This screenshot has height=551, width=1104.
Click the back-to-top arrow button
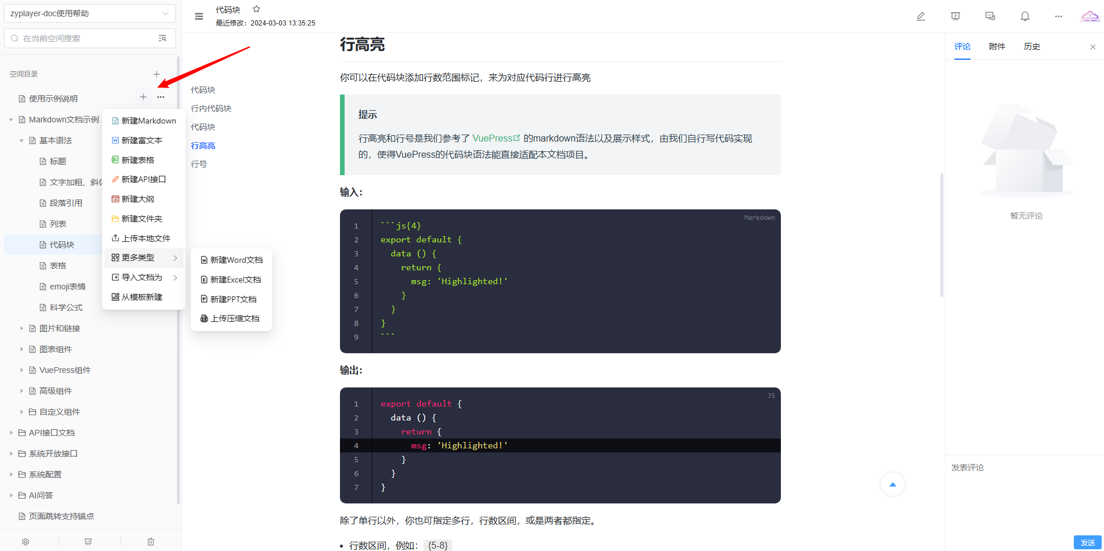893,484
